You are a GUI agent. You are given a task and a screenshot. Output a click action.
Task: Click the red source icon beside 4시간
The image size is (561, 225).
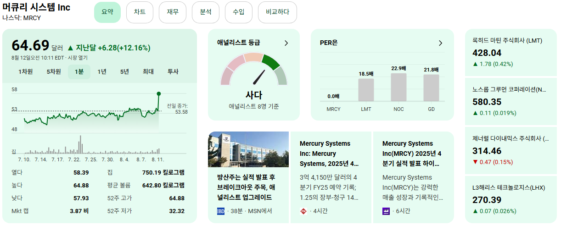(x=303, y=211)
